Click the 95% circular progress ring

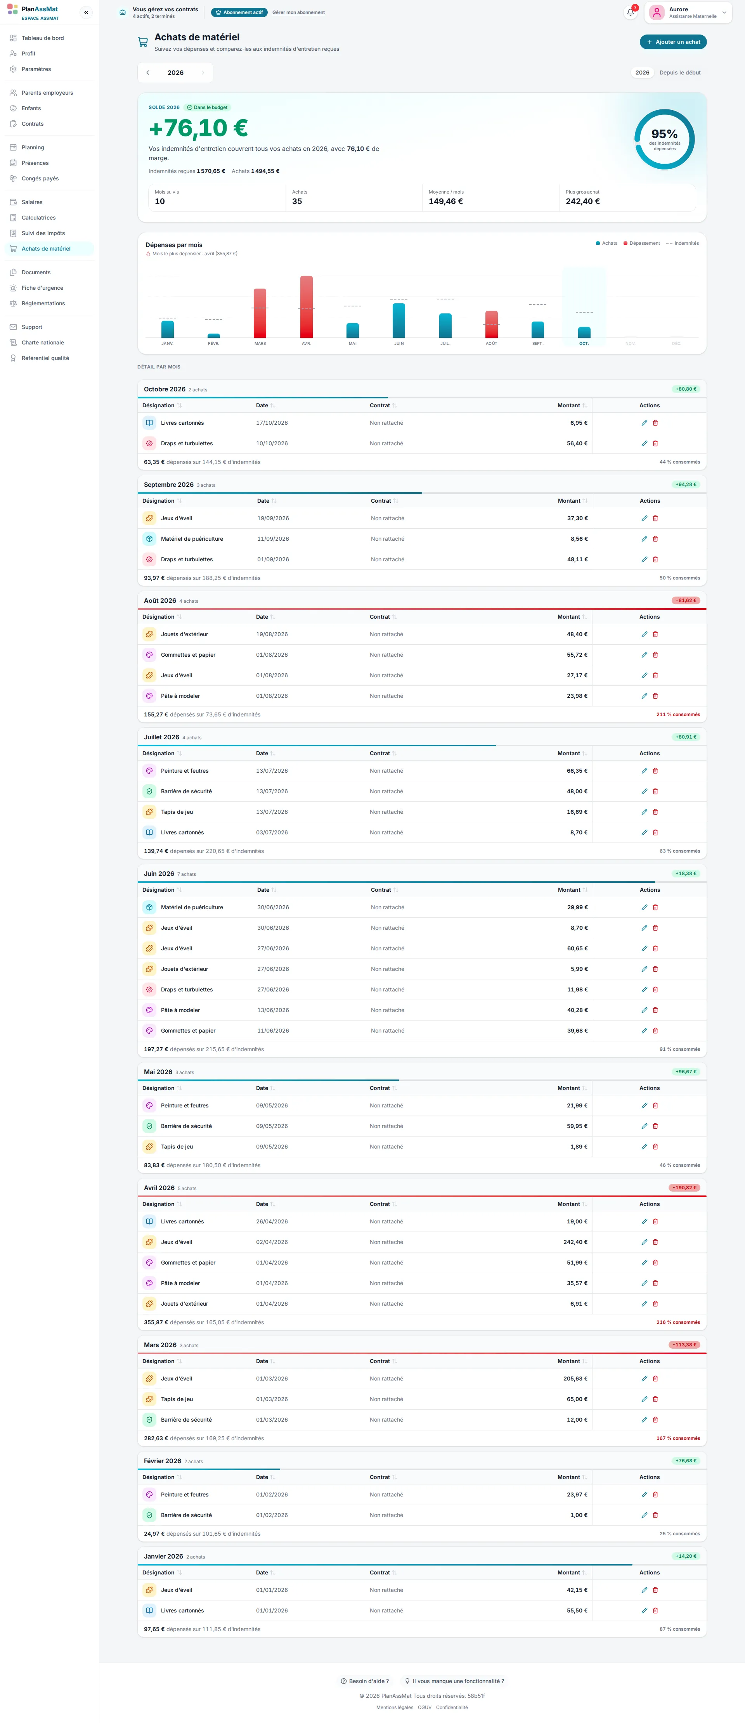coord(664,139)
